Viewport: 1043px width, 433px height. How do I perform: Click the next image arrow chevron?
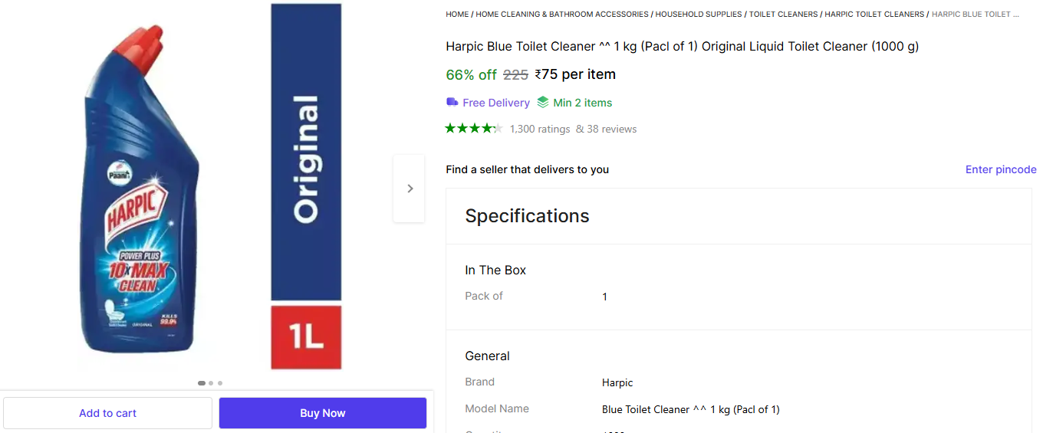[410, 189]
